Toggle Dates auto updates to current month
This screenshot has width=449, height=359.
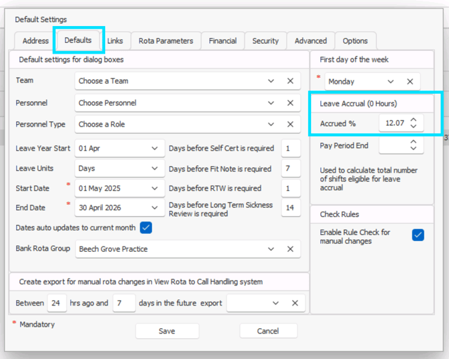coord(146,228)
